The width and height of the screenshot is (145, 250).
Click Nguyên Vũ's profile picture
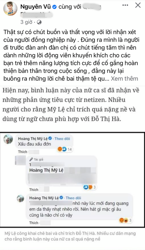(x=10, y=9)
